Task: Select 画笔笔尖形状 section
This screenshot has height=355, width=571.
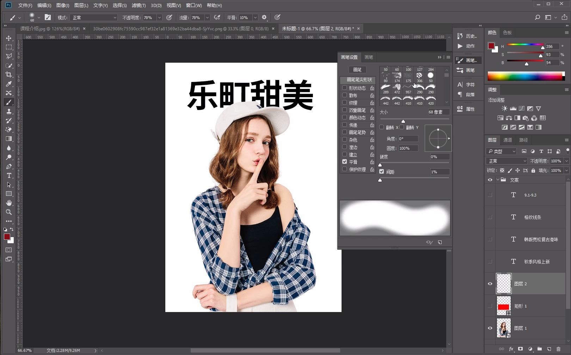Action: tap(358, 80)
